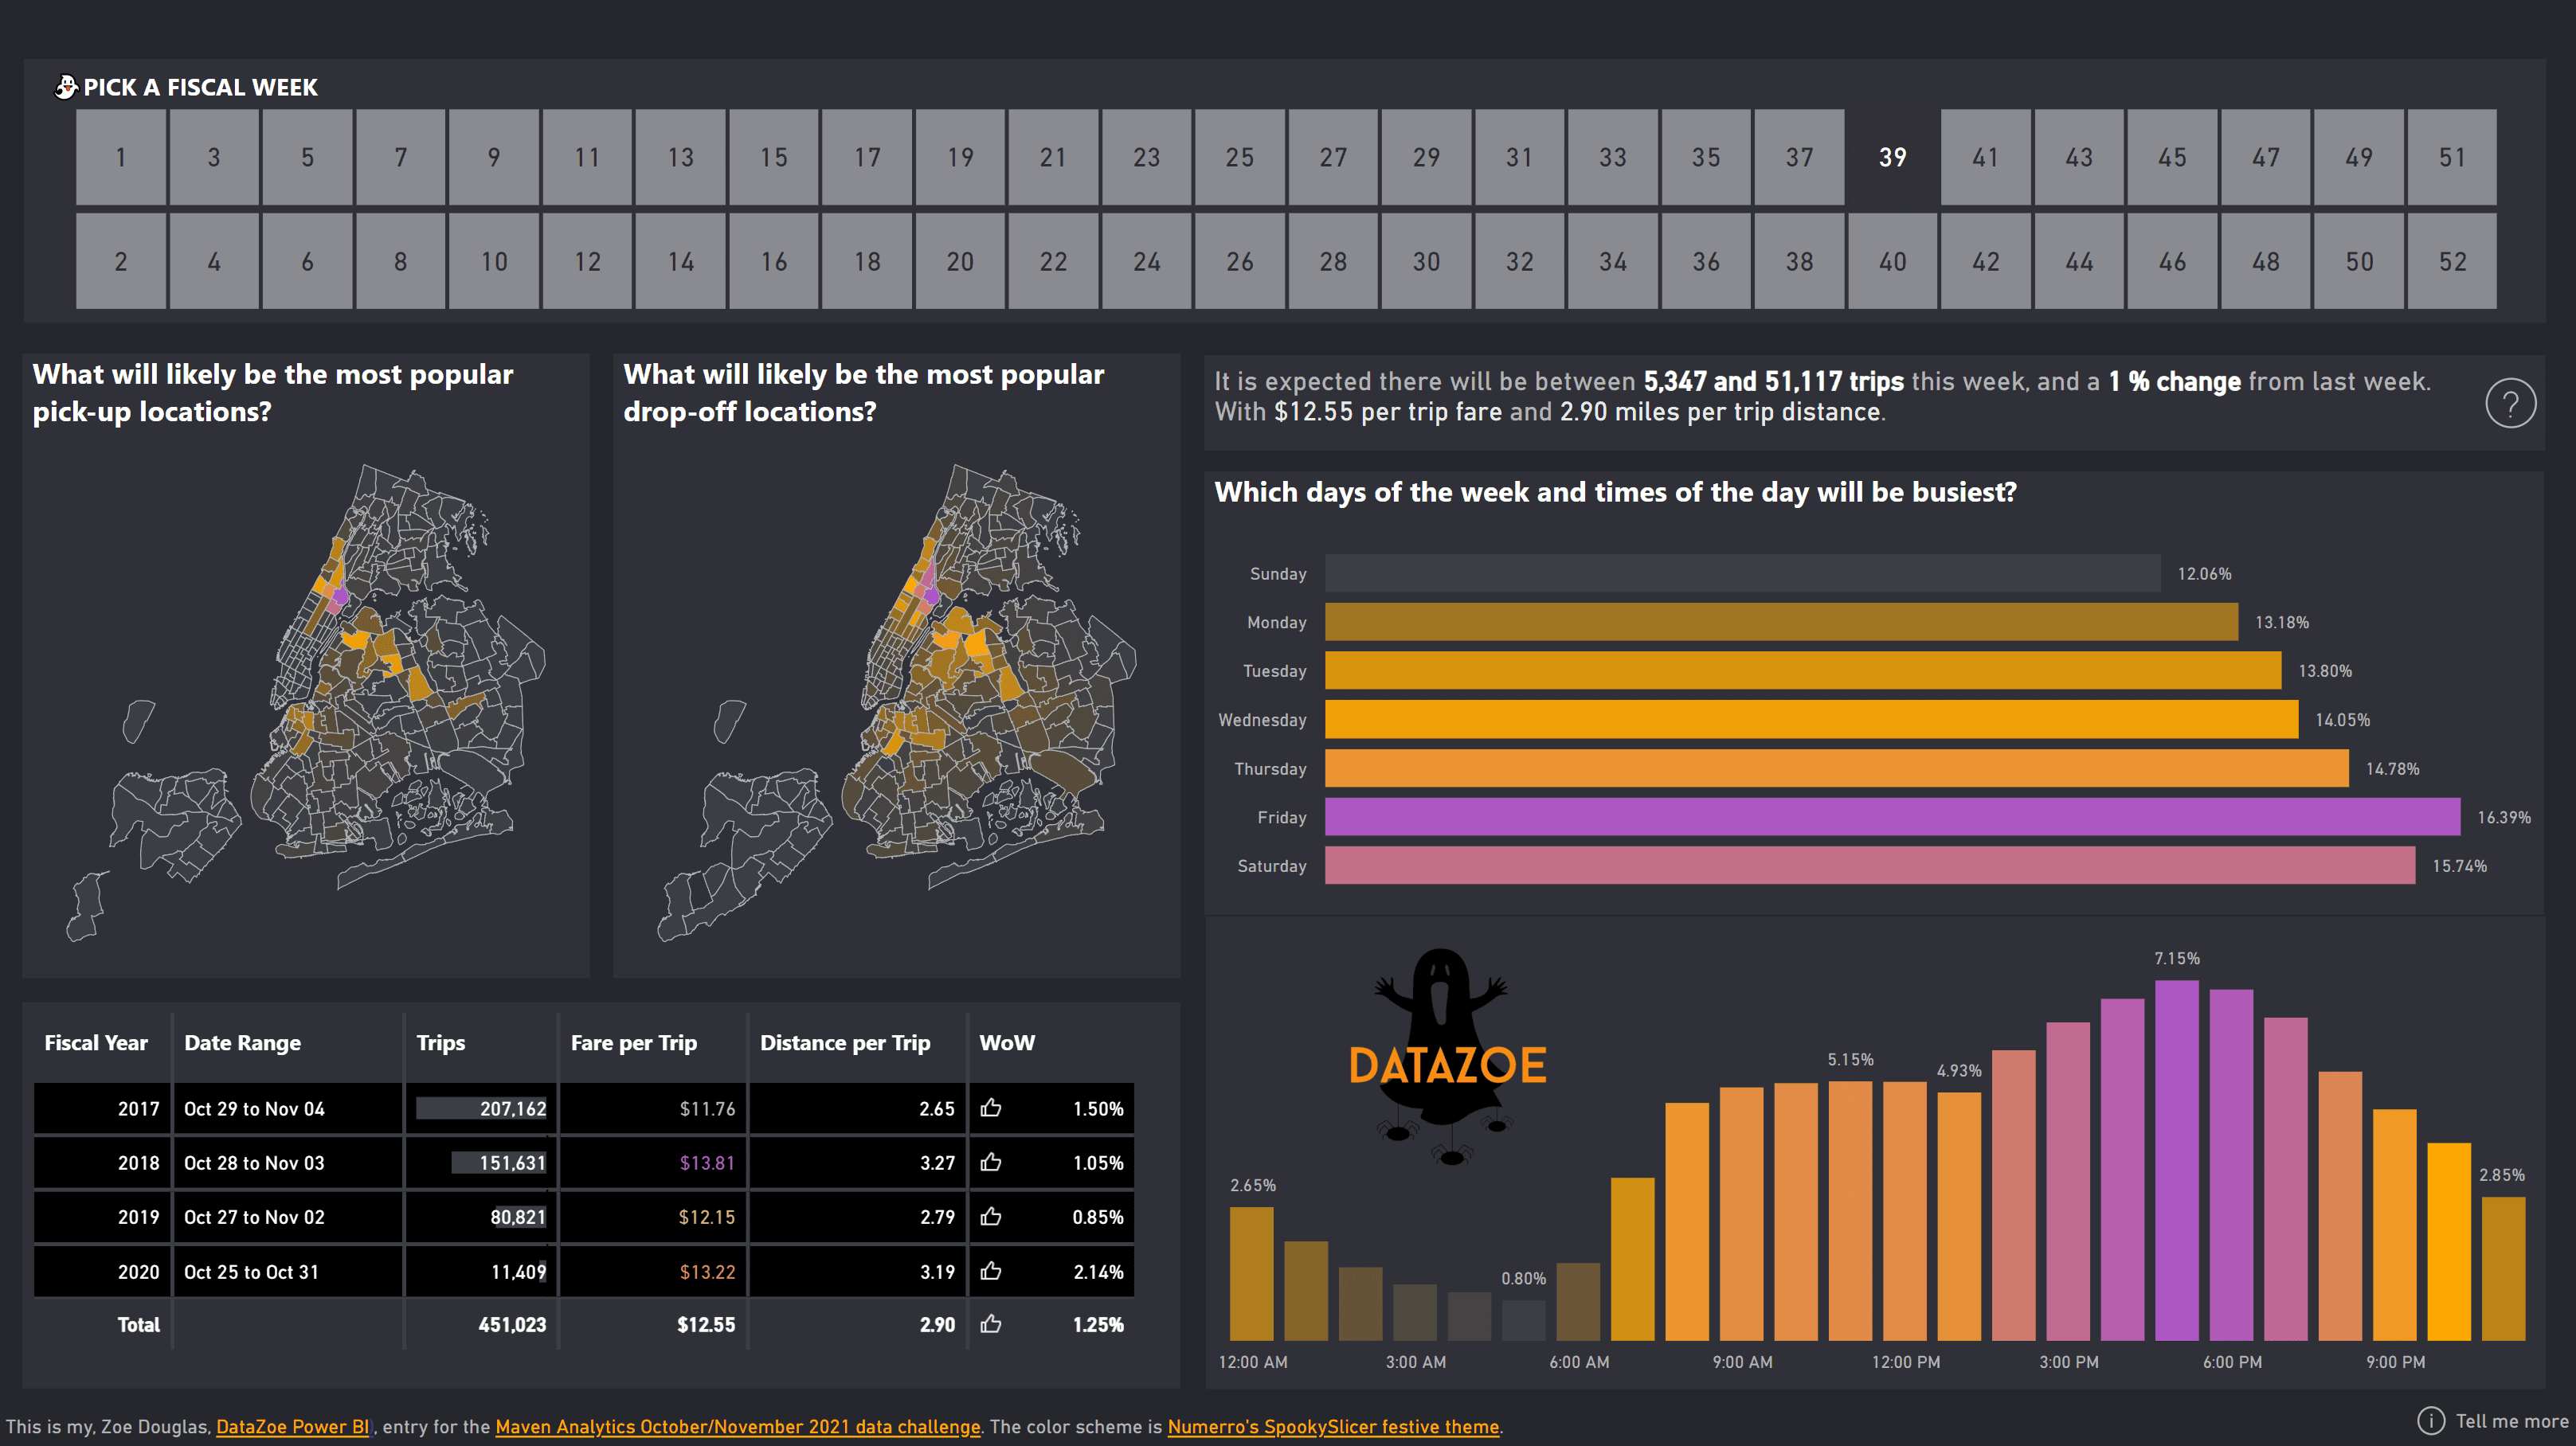
Task: Click the thumbs-up icon in the 2020 row
Action: tap(990, 1271)
